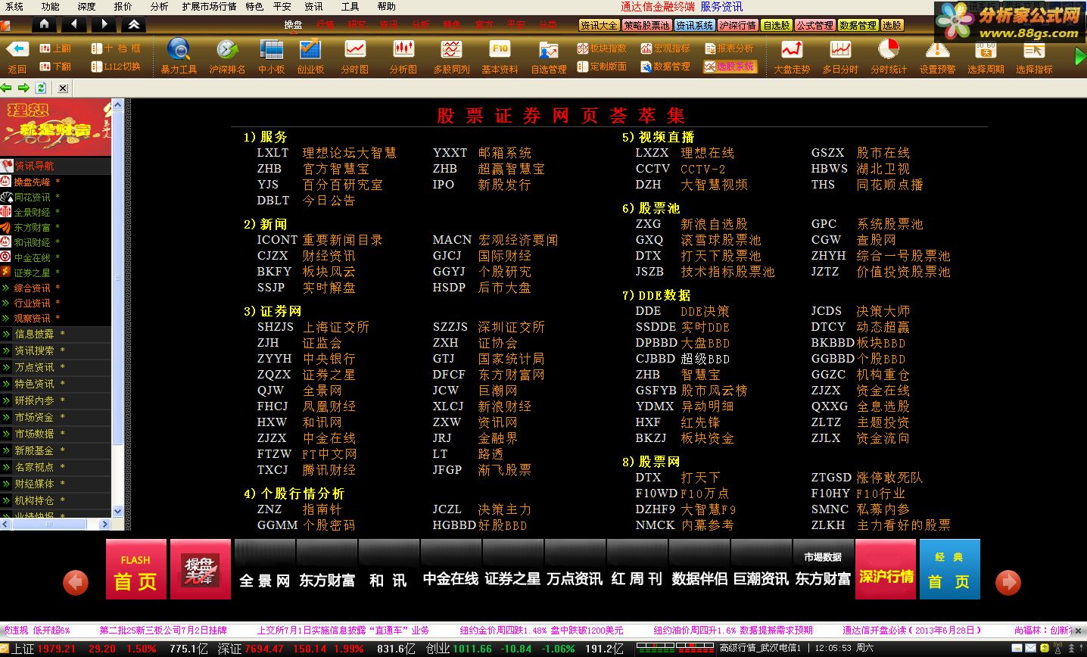
Task: Select the 中小板 icon
Action: [271, 49]
